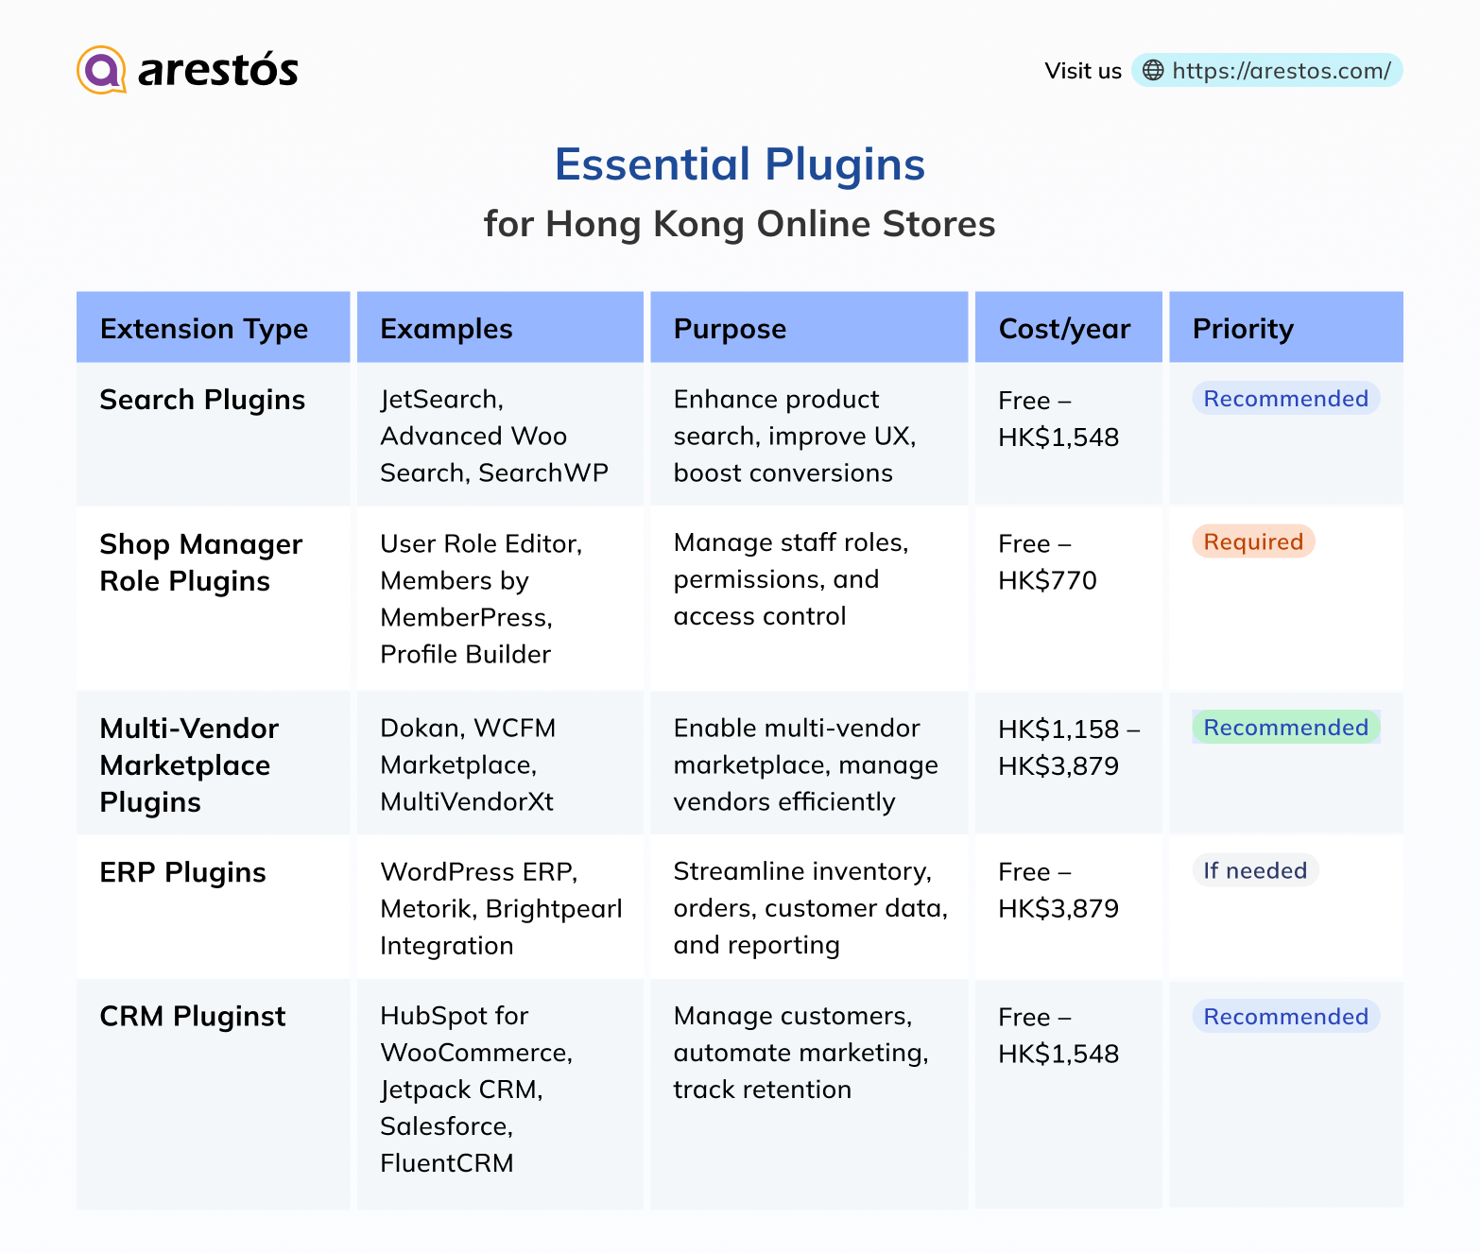The height and width of the screenshot is (1253, 1480).
Task: Click the Priority column header
Action: [1242, 328]
